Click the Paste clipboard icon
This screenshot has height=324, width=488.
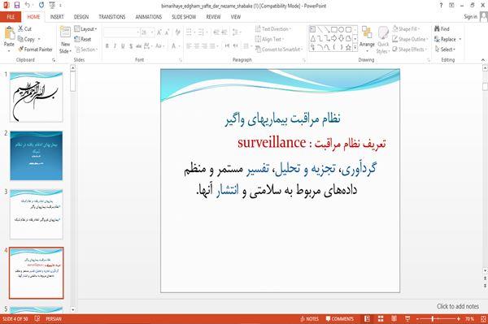tap(9, 33)
